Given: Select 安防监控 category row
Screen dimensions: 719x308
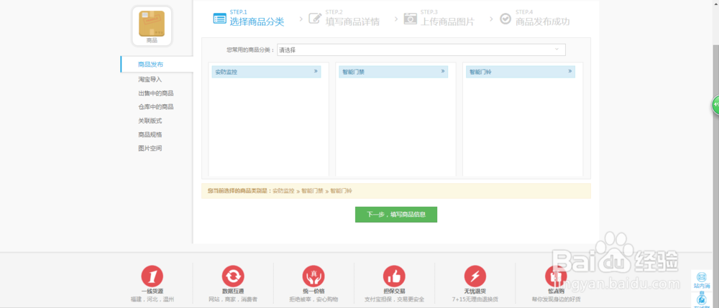Looking at the screenshot, I should pos(267,72).
